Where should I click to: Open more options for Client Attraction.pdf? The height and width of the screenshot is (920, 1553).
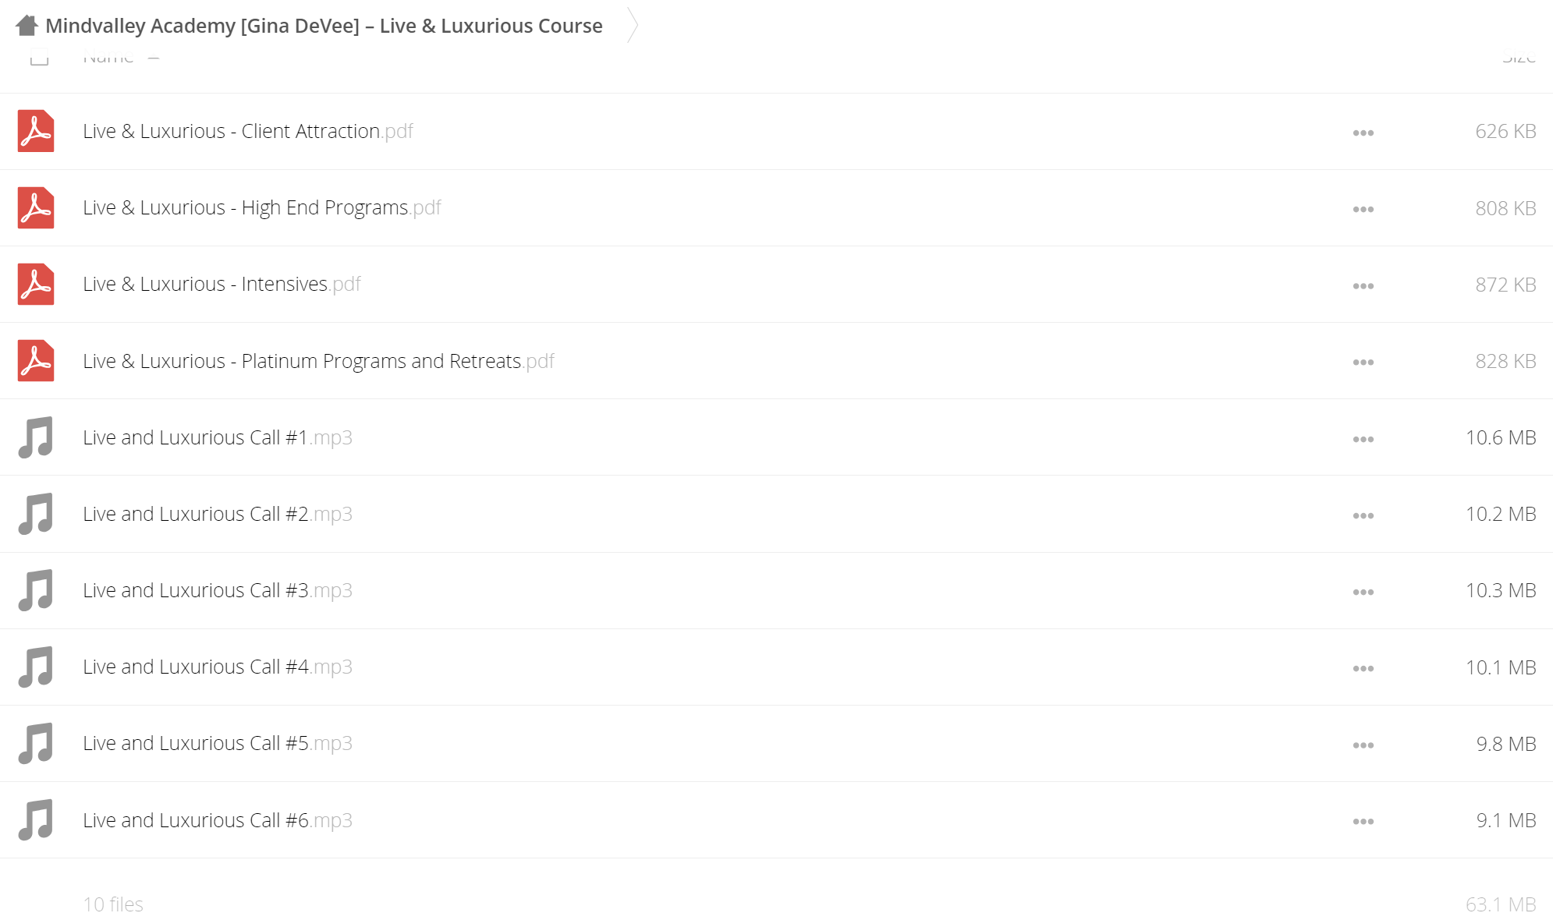tap(1363, 133)
